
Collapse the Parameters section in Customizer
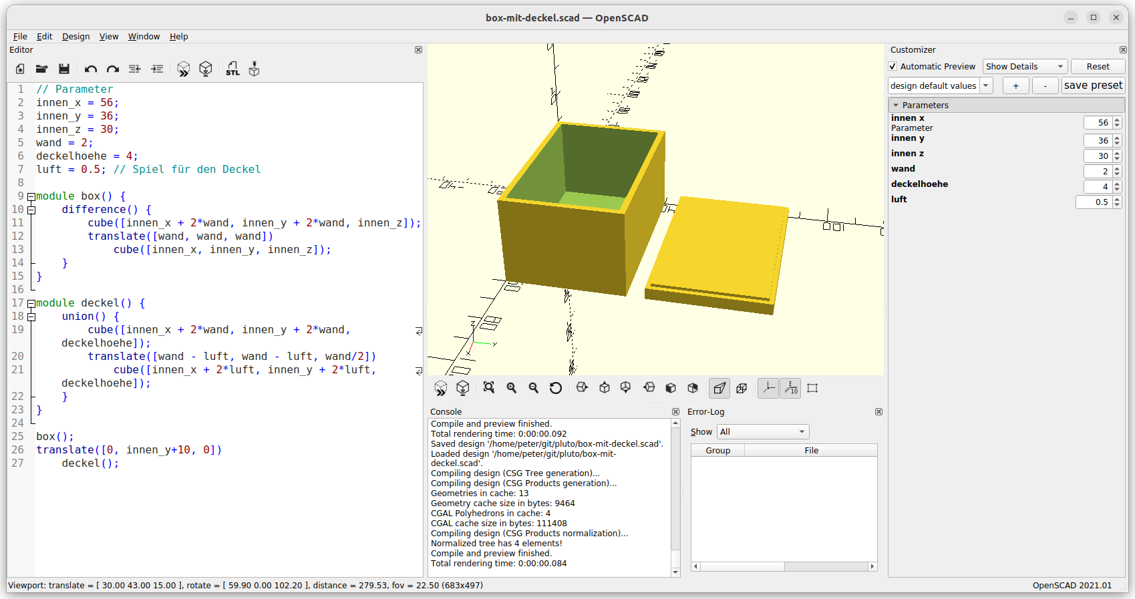896,106
